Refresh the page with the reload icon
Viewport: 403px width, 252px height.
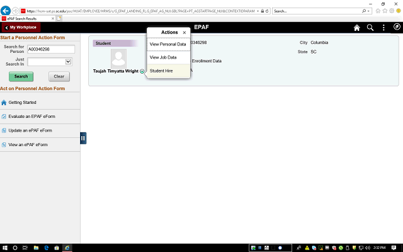tap(267, 11)
